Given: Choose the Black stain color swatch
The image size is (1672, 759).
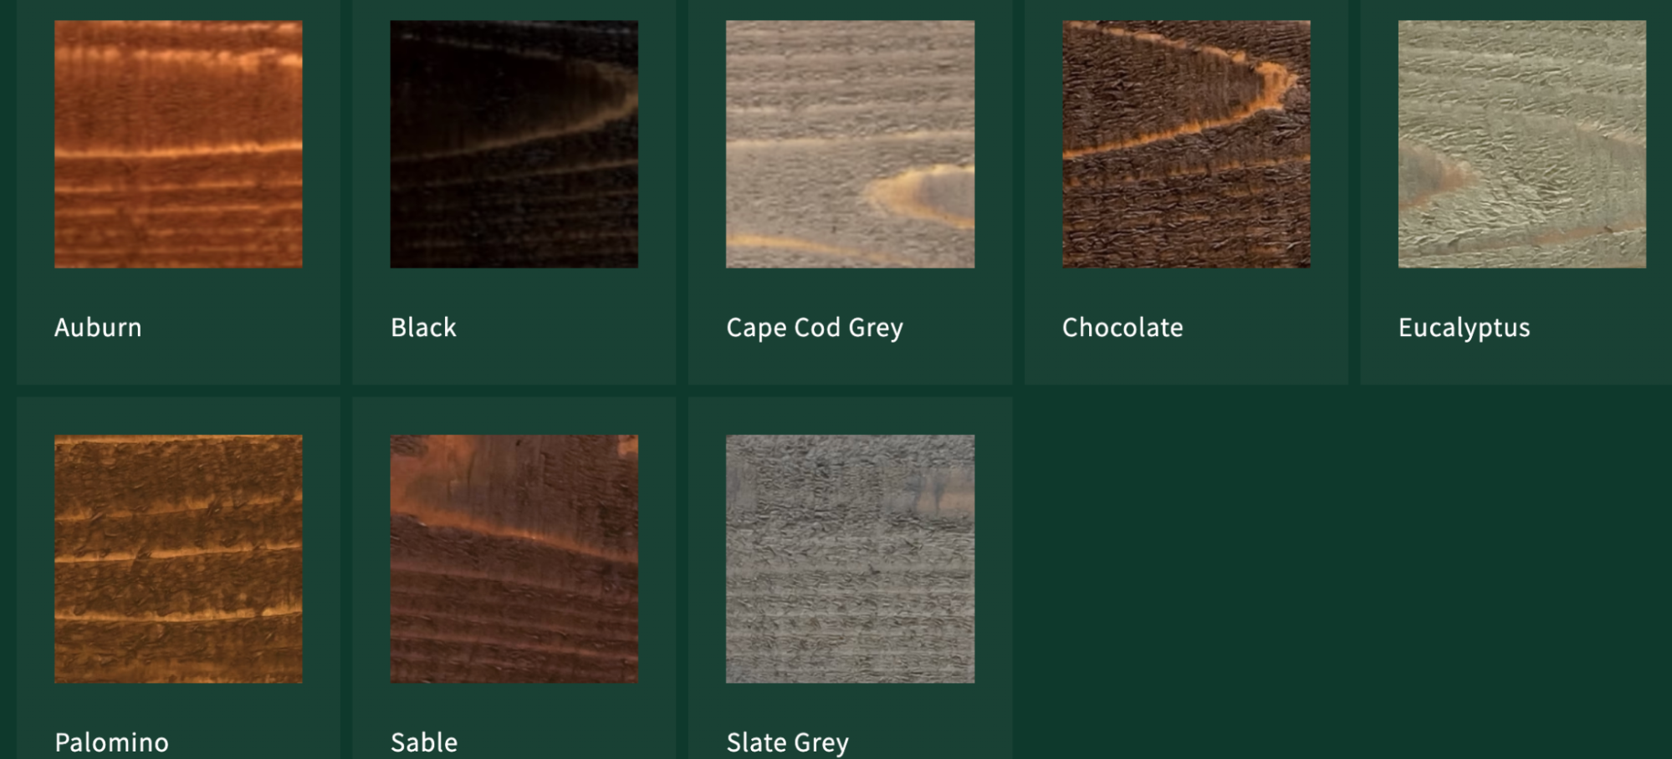Looking at the screenshot, I should tap(514, 144).
